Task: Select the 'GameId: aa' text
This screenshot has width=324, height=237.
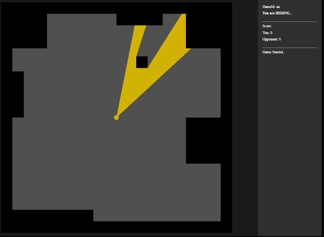Action: coord(271,7)
